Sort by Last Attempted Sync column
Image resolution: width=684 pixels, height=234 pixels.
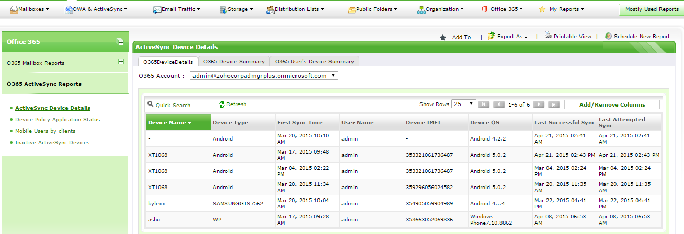click(629, 123)
